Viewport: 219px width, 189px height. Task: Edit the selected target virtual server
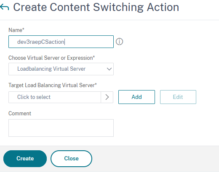click(x=178, y=97)
